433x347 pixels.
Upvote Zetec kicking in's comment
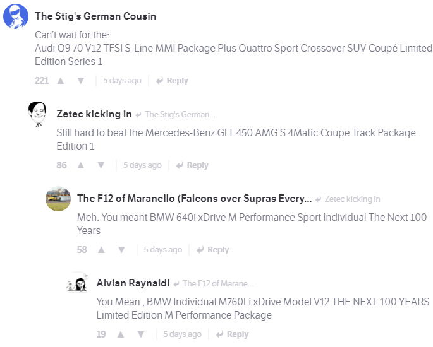tap(80, 165)
